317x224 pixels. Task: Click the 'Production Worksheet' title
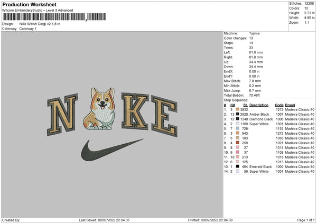coord(29,4)
